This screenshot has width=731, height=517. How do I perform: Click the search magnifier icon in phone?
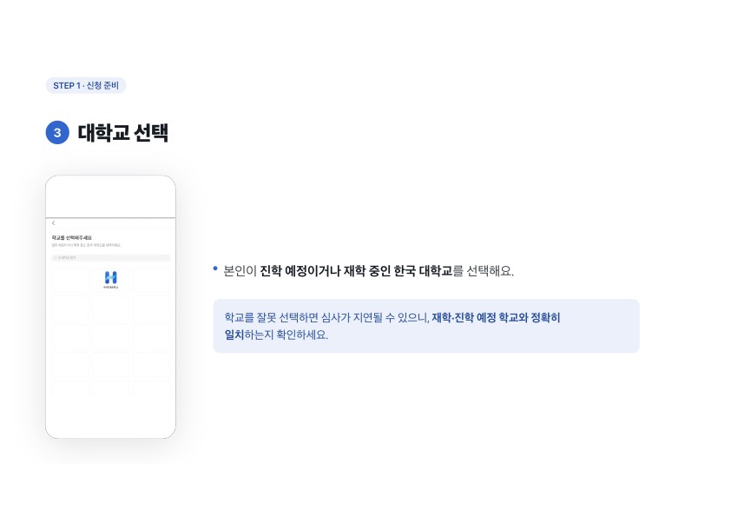pos(55,257)
